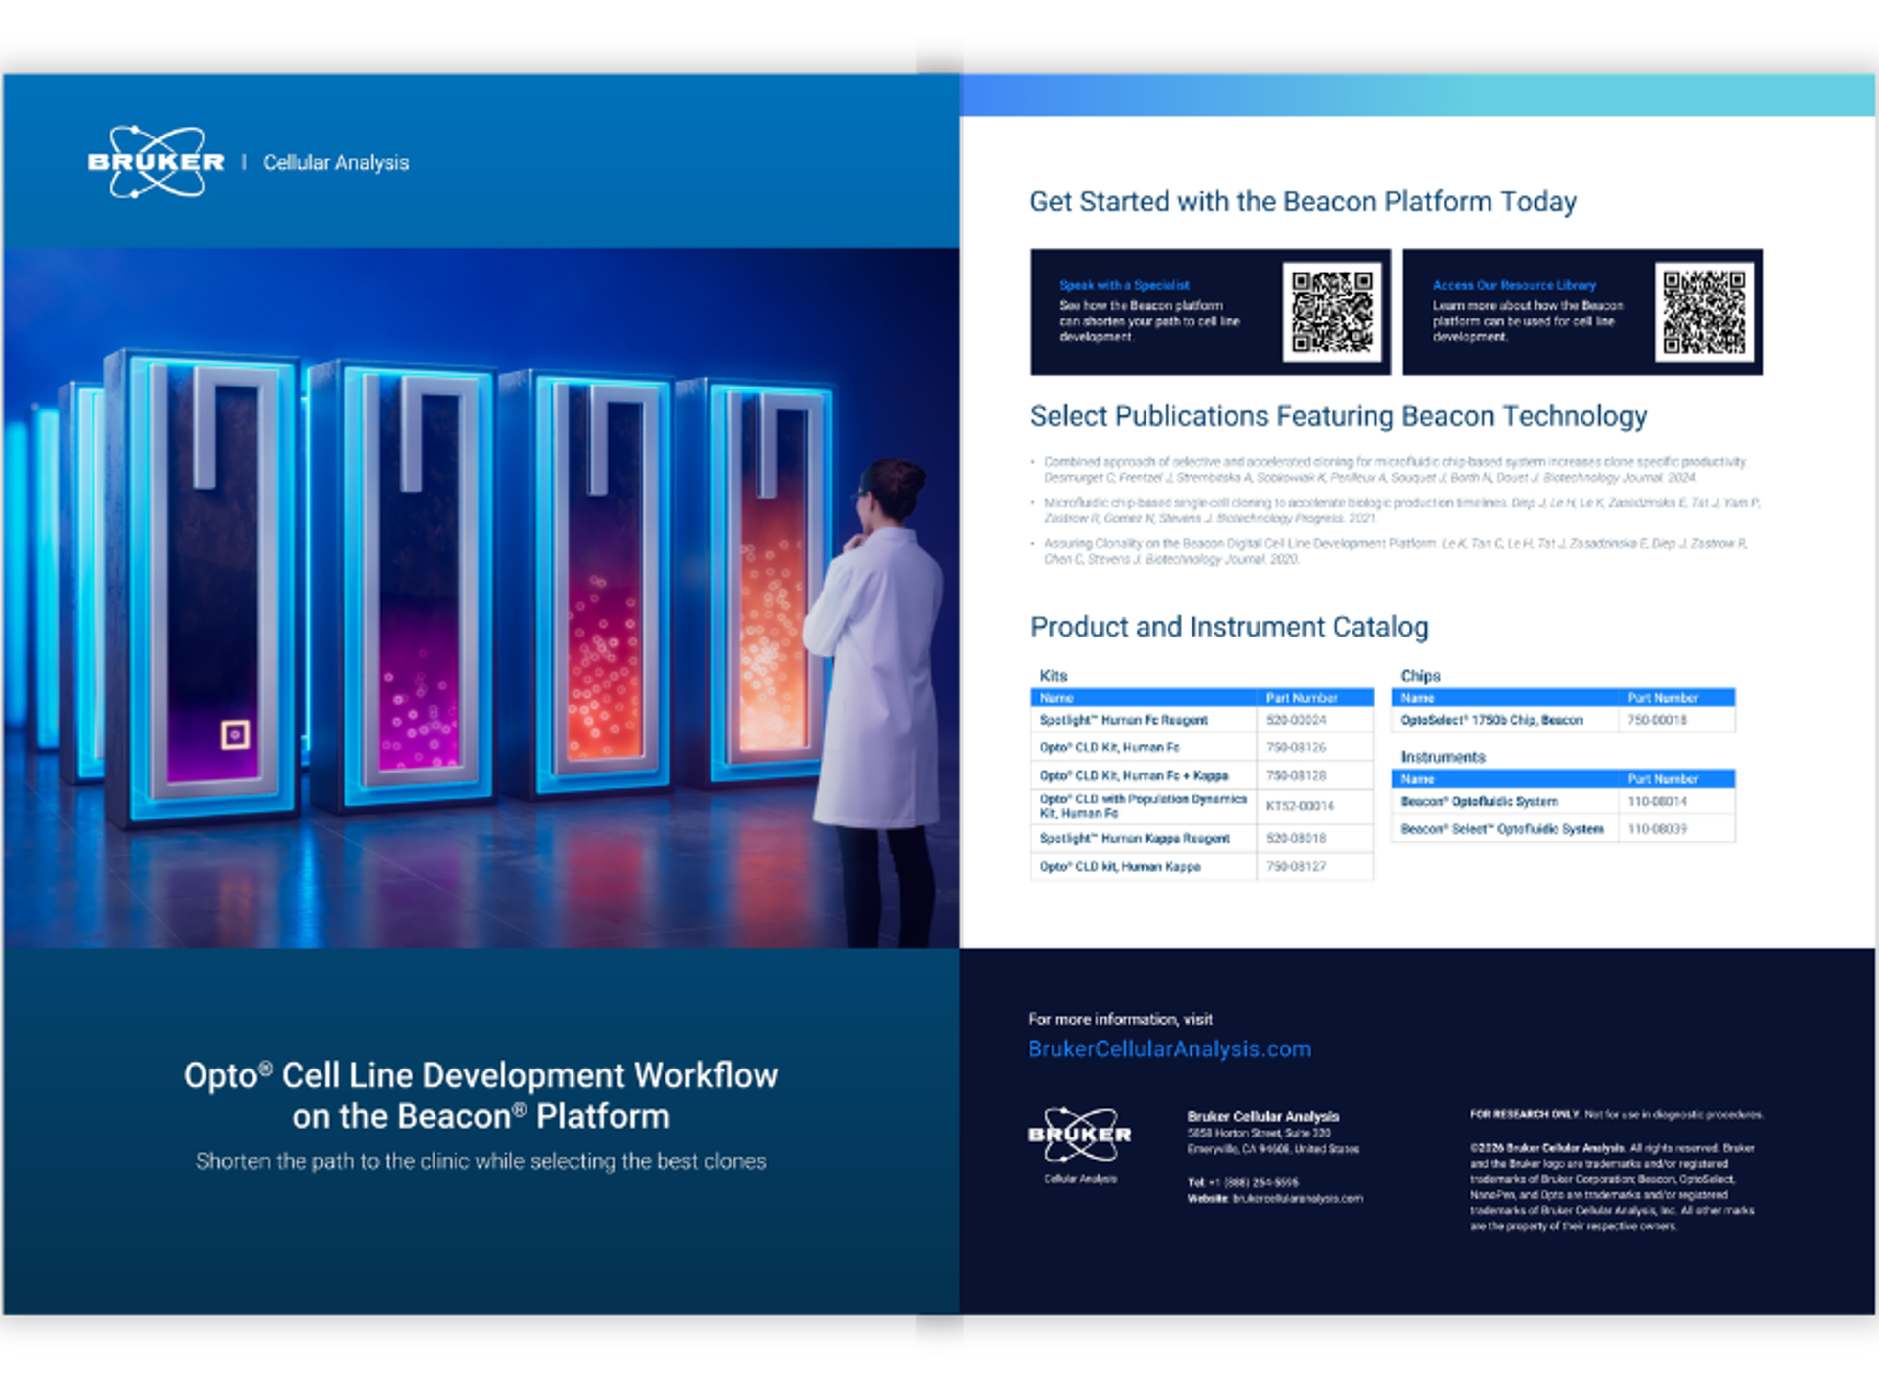Click 'Opto Cell Line Development Workflow' title
The image size is (1879, 1387).
pos(481,1075)
